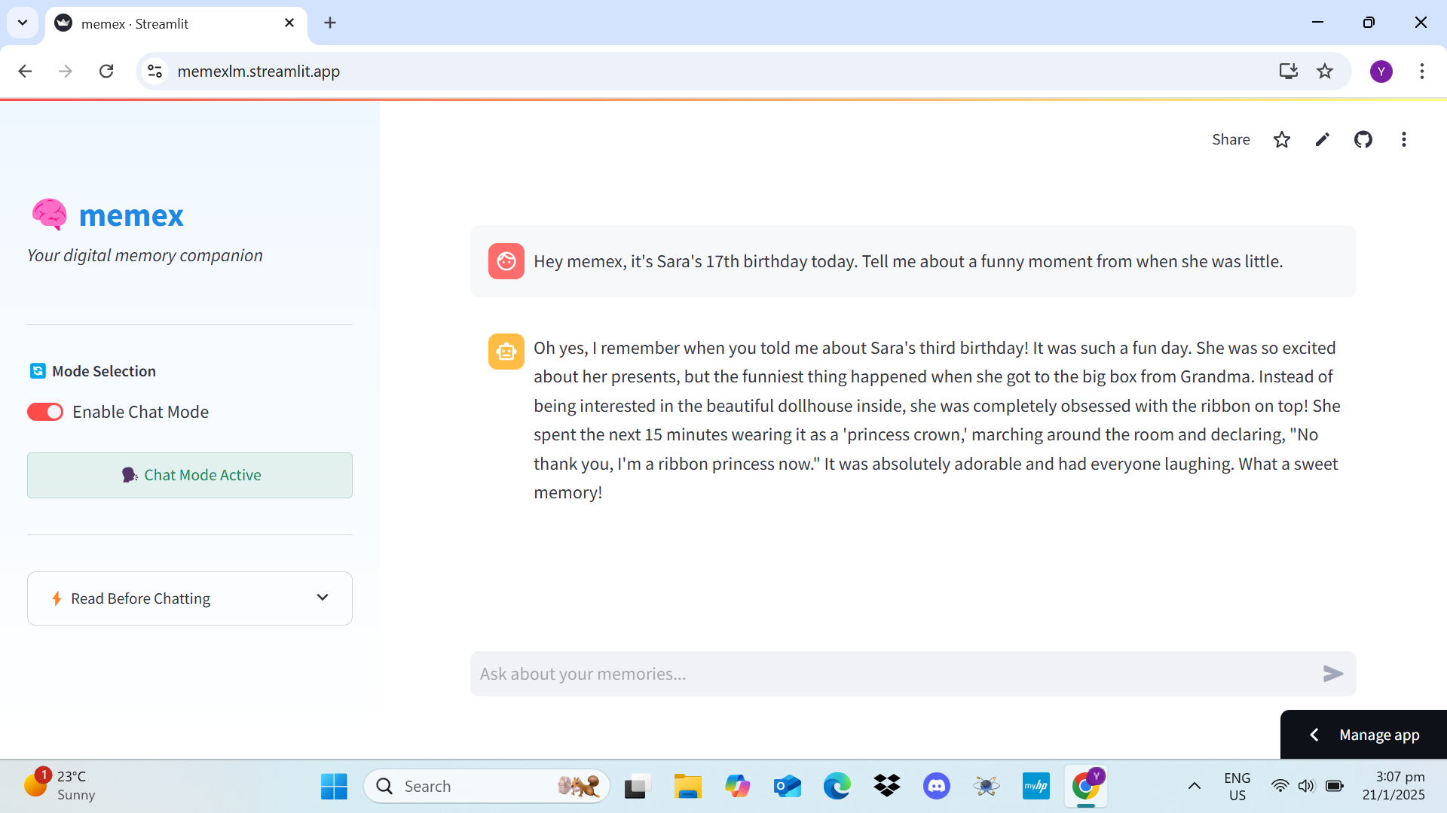Show hidden system tray icons
1447x813 pixels.
pyautogui.click(x=1194, y=786)
